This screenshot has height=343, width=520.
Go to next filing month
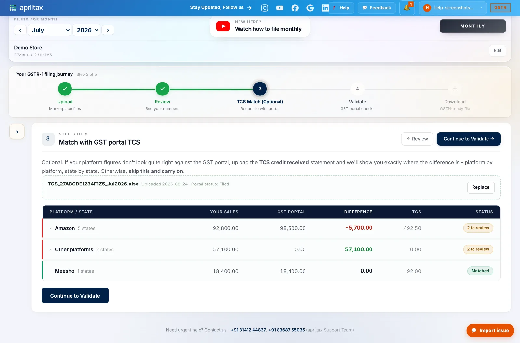click(108, 30)
